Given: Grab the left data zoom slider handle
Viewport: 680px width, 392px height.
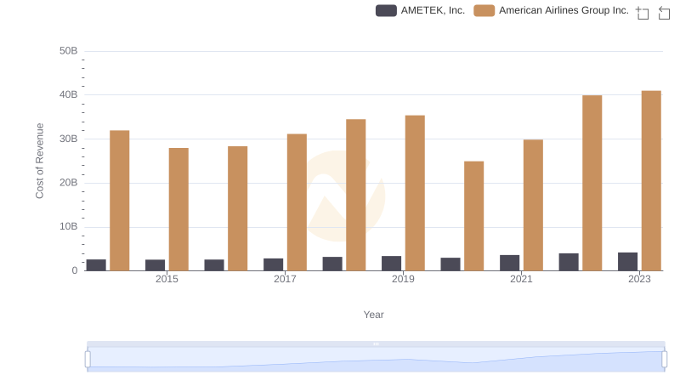Looking at the screenshot, I should (88, 360).
